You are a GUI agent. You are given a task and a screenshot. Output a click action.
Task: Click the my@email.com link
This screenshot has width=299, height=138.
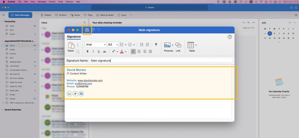point(83,83)
